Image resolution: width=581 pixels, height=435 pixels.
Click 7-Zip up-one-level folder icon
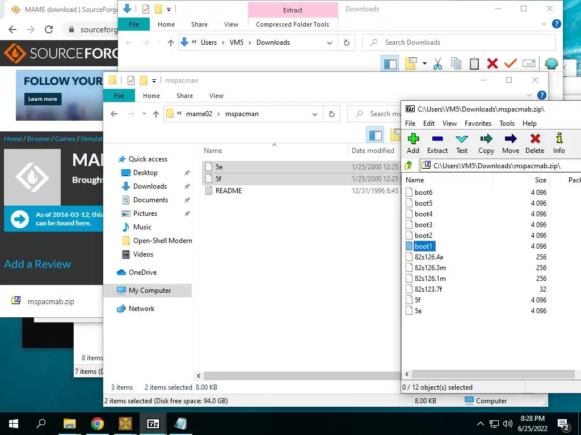[x=409, y=165]
